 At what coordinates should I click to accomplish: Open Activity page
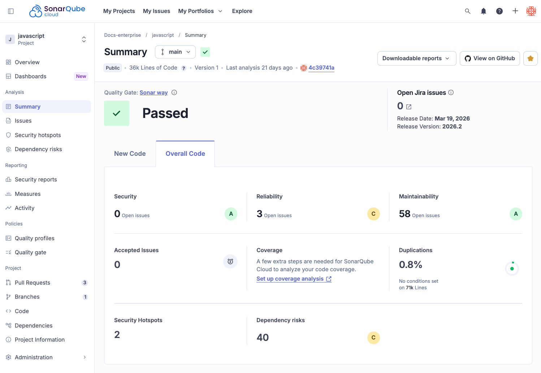pos(47,208)
